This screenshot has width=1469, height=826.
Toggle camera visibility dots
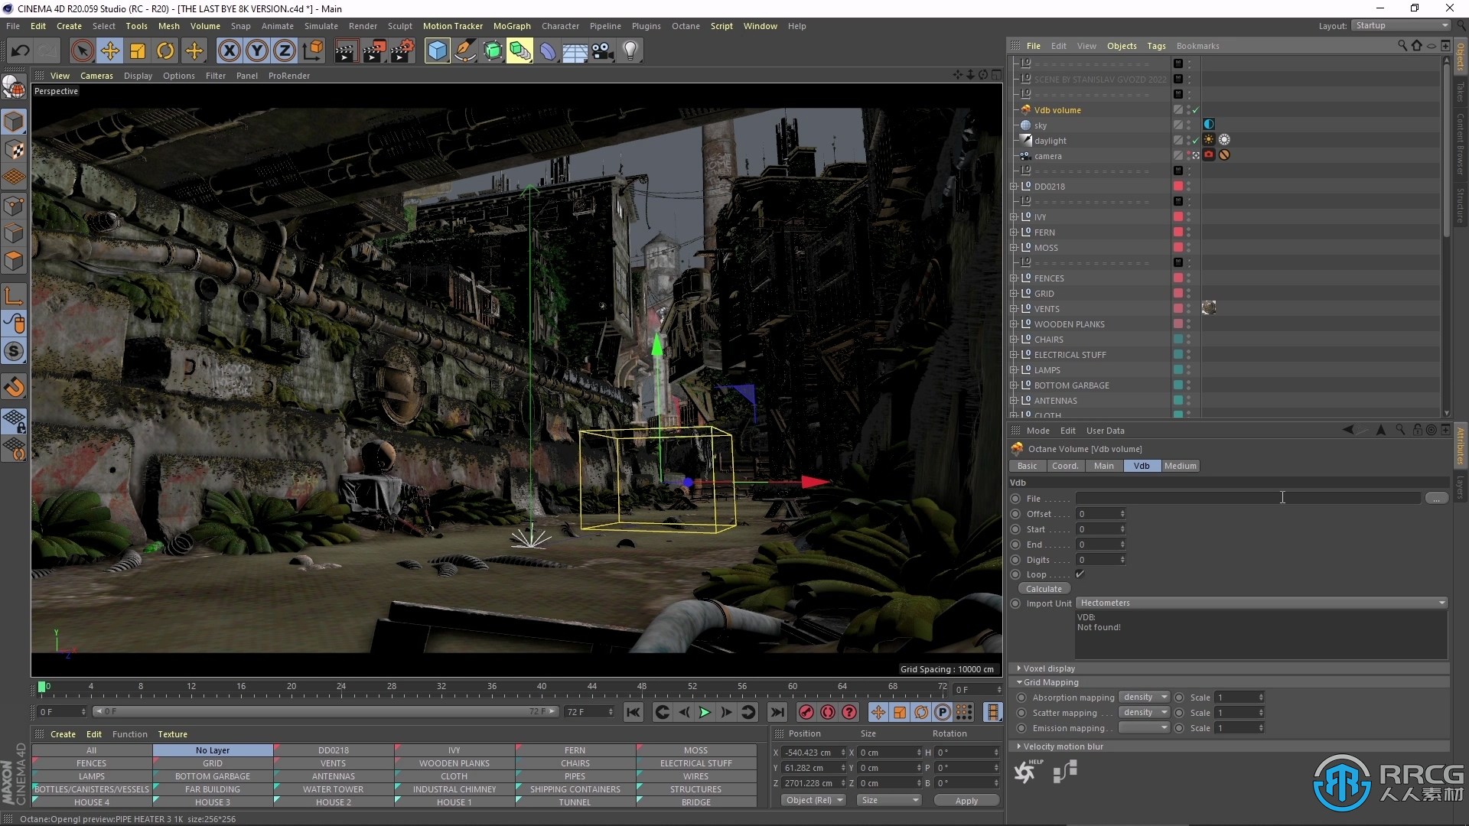coord(1189,155)
